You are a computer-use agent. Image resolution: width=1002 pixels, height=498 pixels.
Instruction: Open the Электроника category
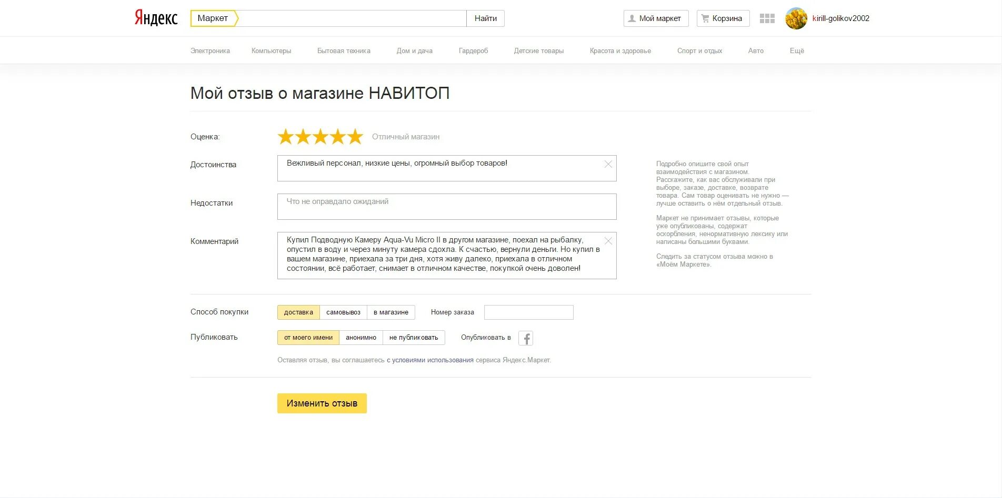(210, 51)
